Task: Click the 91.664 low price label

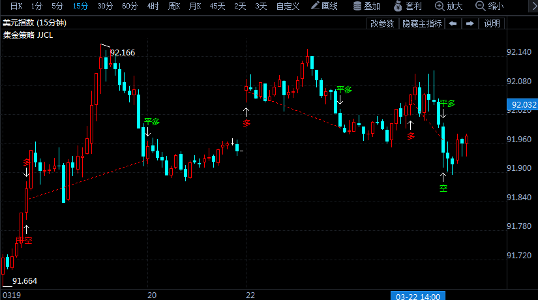Action: click(x=25, y=281)
